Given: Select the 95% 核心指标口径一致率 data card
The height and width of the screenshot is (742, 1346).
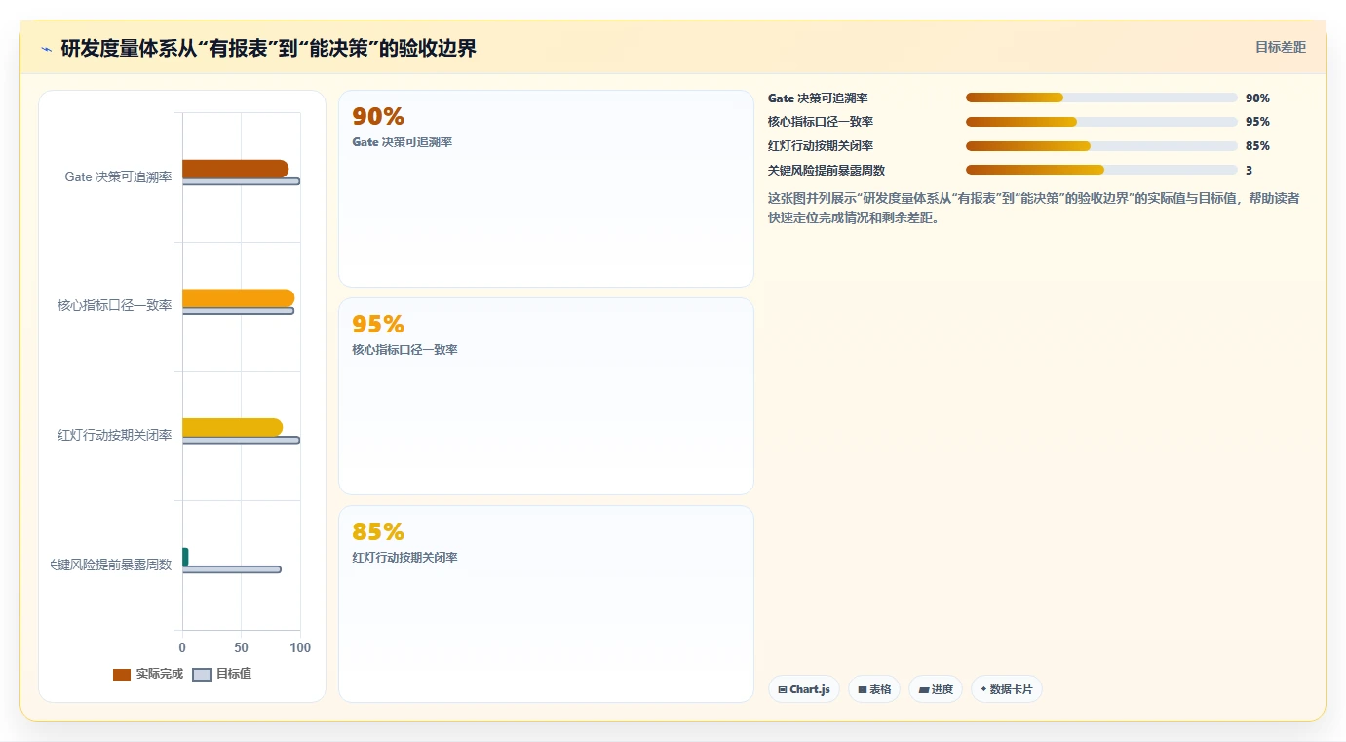Looking at the screenshot, I should [x=546, y=397].
